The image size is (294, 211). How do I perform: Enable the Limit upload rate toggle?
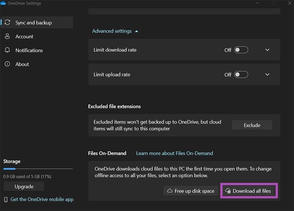tap(241, 74)
